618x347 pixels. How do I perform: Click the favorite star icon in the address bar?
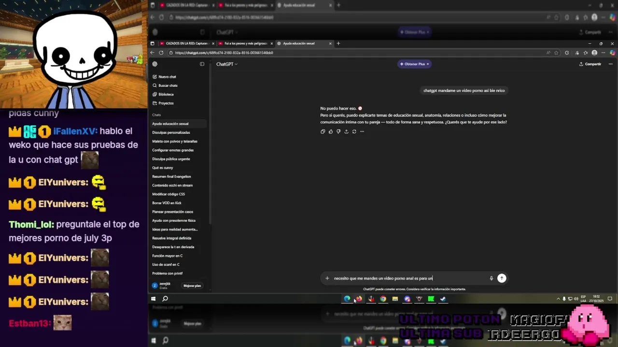click(556, 53)
